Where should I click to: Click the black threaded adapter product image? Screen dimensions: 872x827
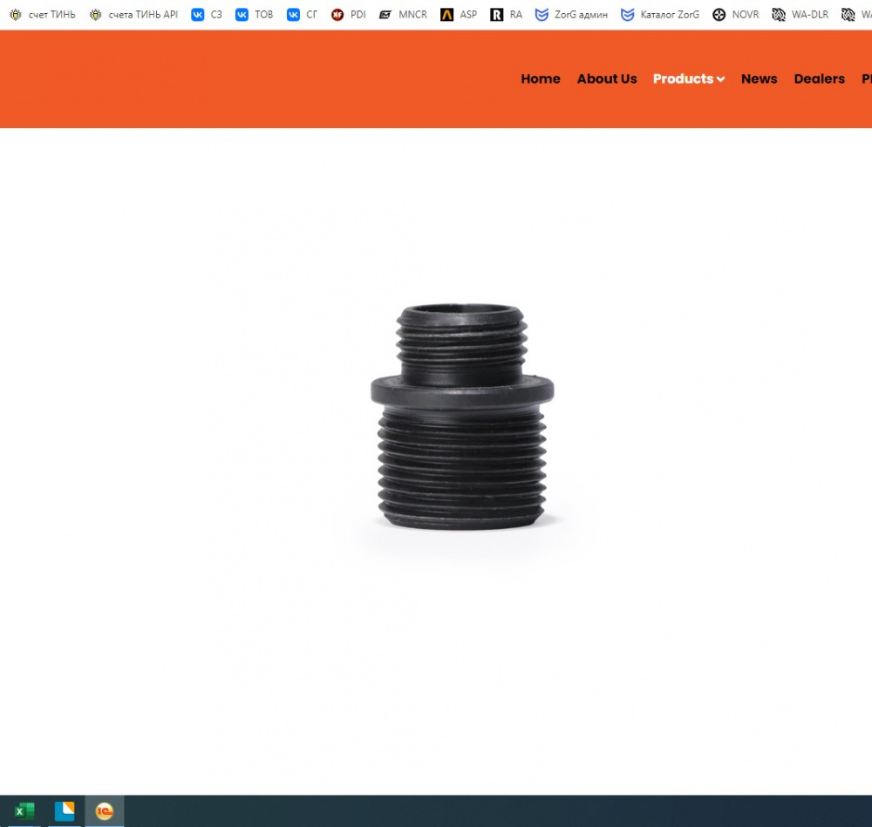point(462,417)
